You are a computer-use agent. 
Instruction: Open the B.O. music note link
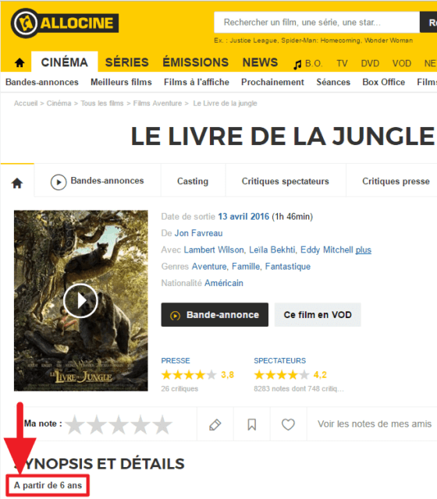(308, 64)
